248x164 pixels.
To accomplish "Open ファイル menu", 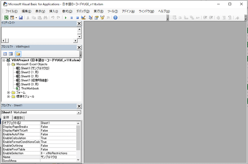I will (11, 11).
